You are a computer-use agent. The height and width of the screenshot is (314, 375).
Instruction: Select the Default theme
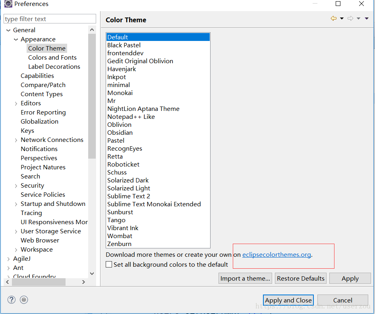click(158, 37)
